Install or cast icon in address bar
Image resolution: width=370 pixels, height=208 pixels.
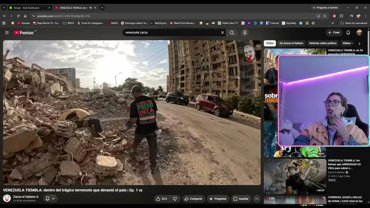(x=318, y=16)
